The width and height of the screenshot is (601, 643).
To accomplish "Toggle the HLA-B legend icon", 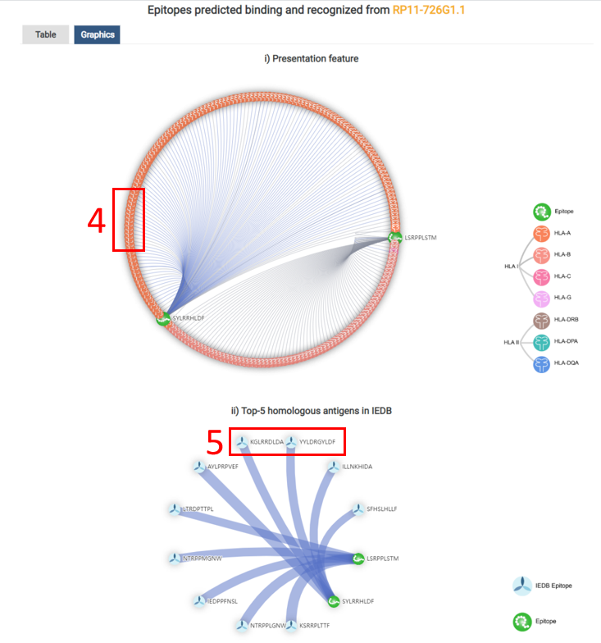I will (541, 255).
